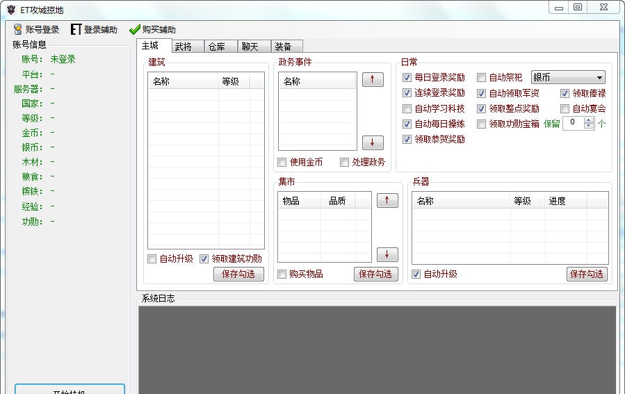The height and width of the screenshot is (394, 625).
Task: Click inside the 系统日志 log area
Action: click(377, 350)
